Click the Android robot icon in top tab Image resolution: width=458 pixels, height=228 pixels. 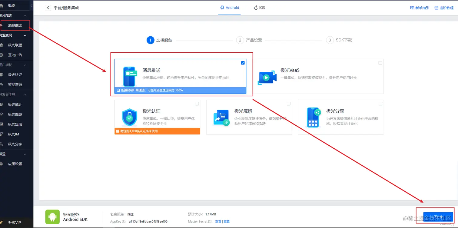point(222,8)
